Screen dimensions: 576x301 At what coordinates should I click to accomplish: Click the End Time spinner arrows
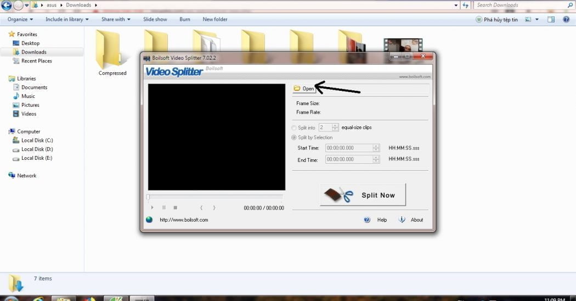tap(376, 159)
